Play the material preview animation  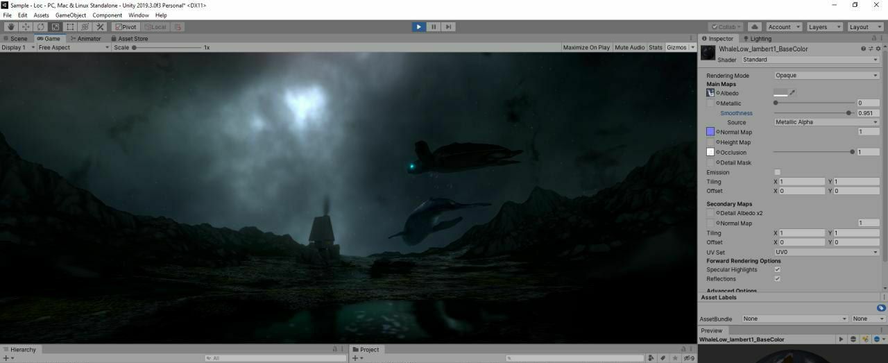point(842,339)
